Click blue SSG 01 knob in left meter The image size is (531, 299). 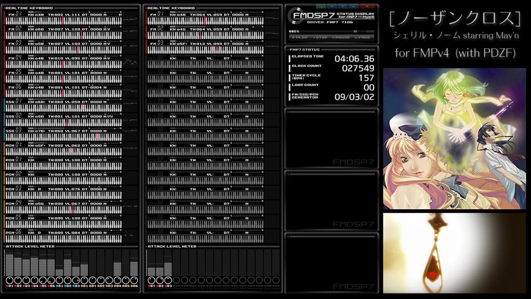[x=59, y=280]
